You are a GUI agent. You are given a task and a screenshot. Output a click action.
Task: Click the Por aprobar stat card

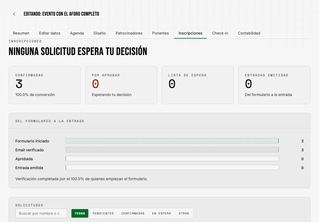point(121,85)
